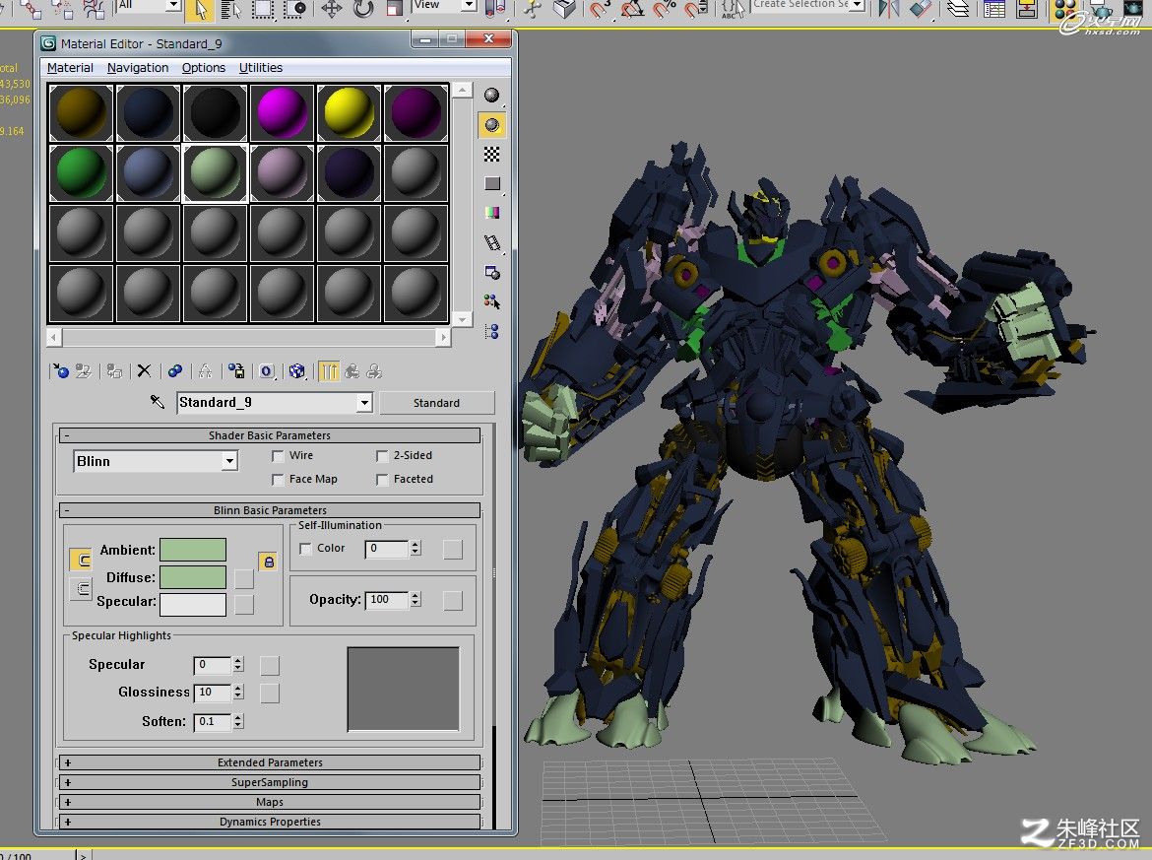Toggle the Backlight icon
This screenshot has height=860, width=1152.
(492, 125)
